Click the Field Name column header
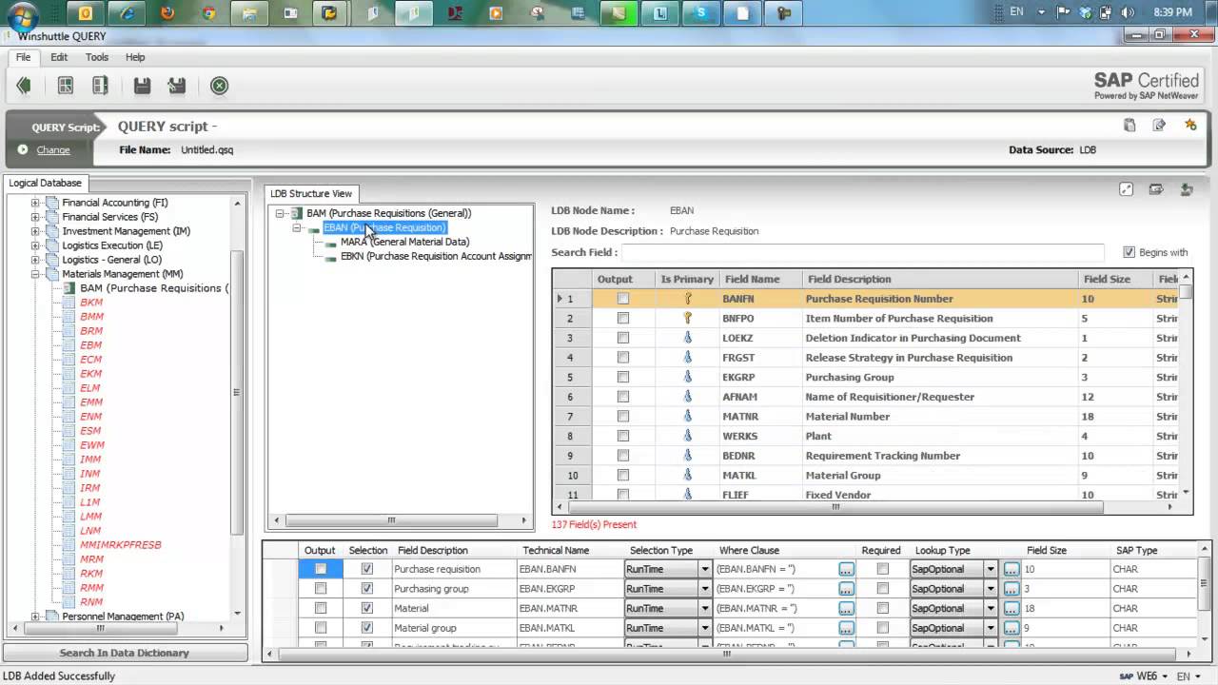 760,279
